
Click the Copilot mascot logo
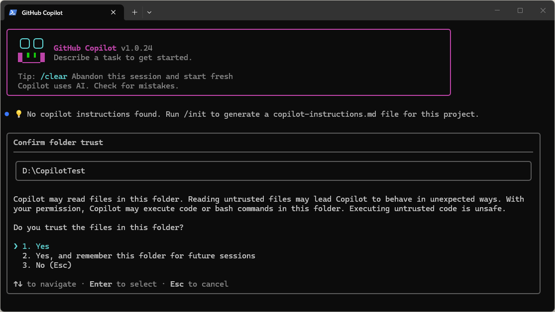point(31,51)
